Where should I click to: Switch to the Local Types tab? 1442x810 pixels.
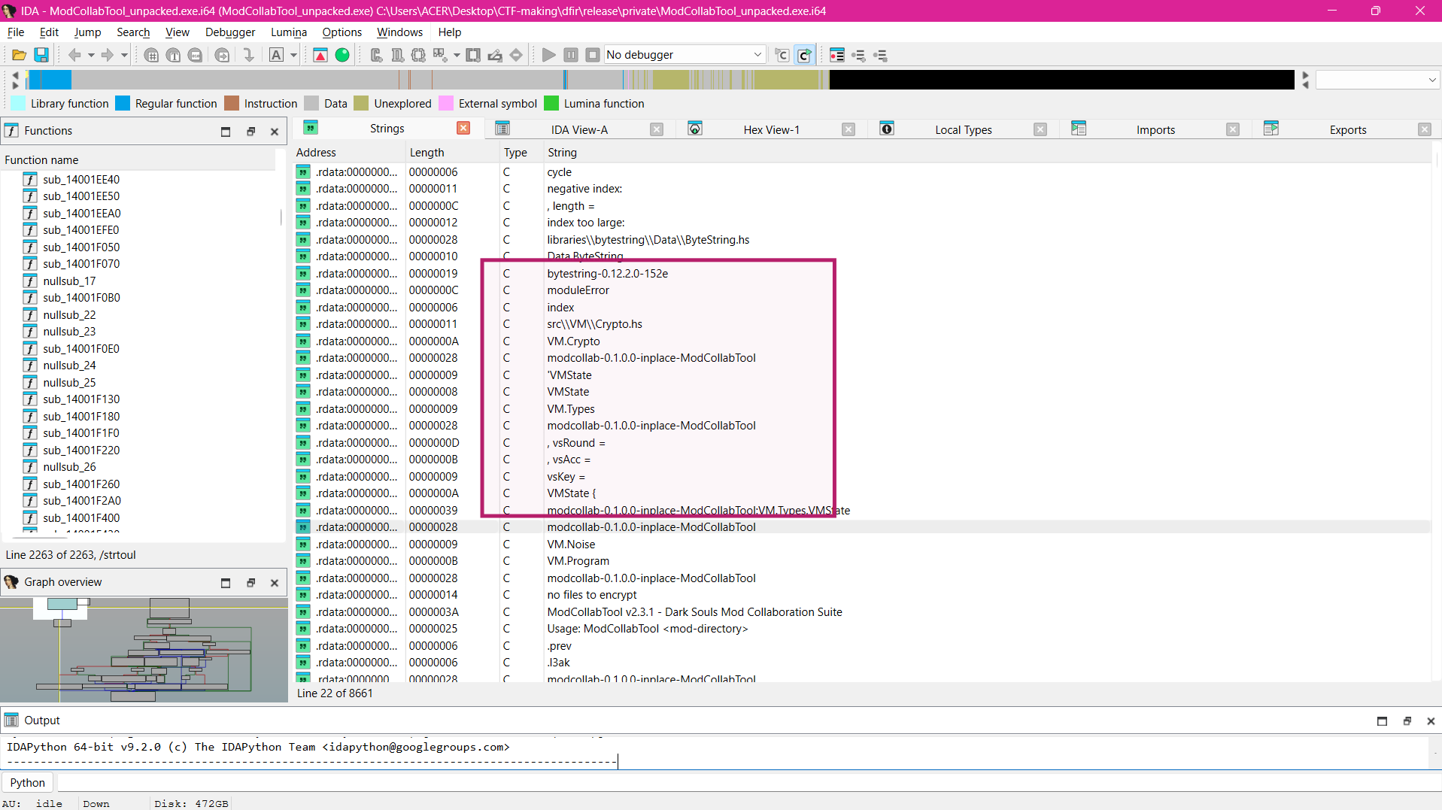pyautogui.click(x=964, y=129)
